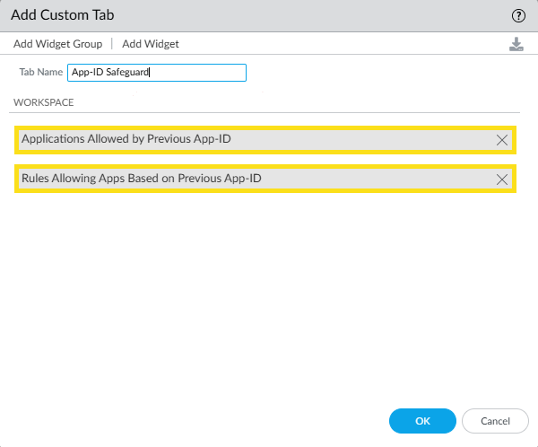Confirm the custom tab with OK
Image resolution: width=538 pixels, height=447 pixels.
422,421
